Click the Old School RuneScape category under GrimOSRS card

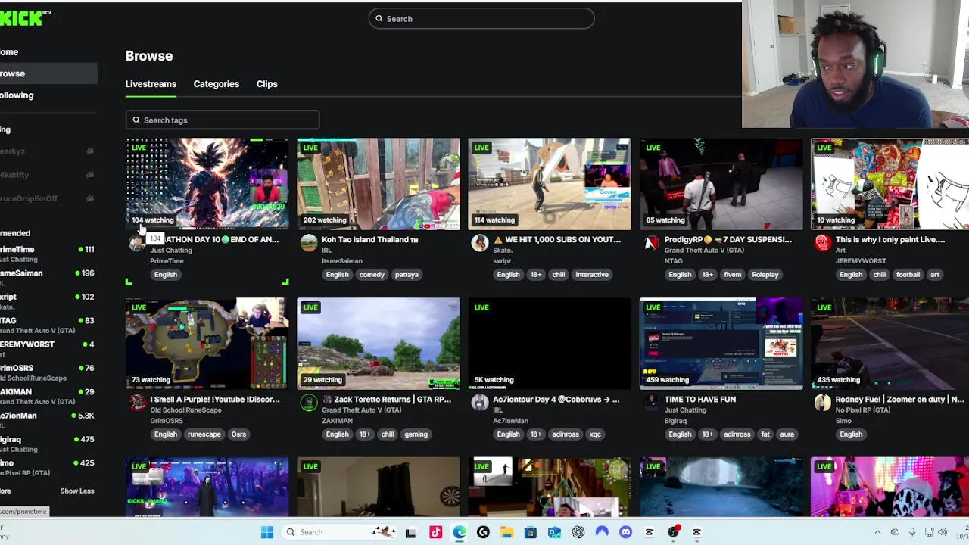click(x=185, y=410)
